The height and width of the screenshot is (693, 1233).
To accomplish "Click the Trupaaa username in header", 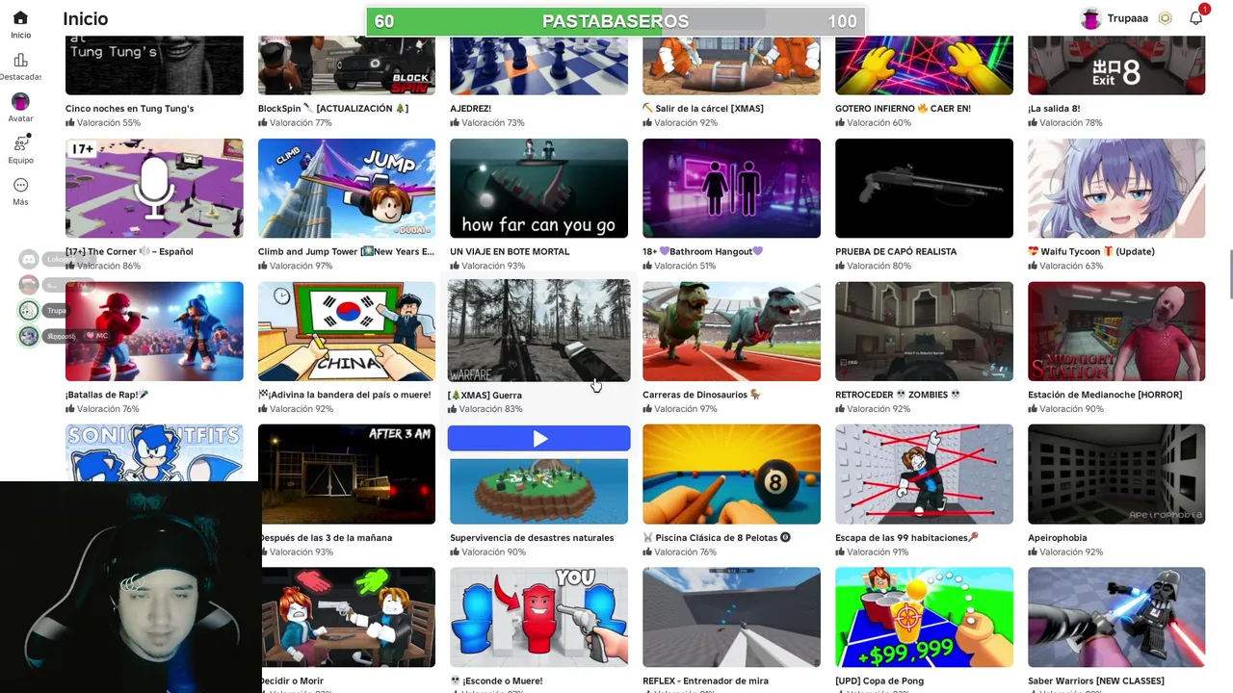I will point(1128,18).
